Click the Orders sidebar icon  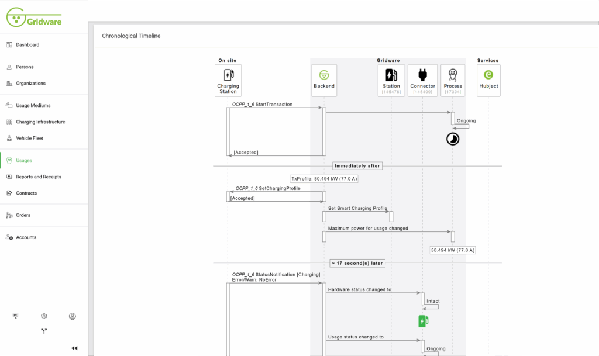[x=9, y=215]
